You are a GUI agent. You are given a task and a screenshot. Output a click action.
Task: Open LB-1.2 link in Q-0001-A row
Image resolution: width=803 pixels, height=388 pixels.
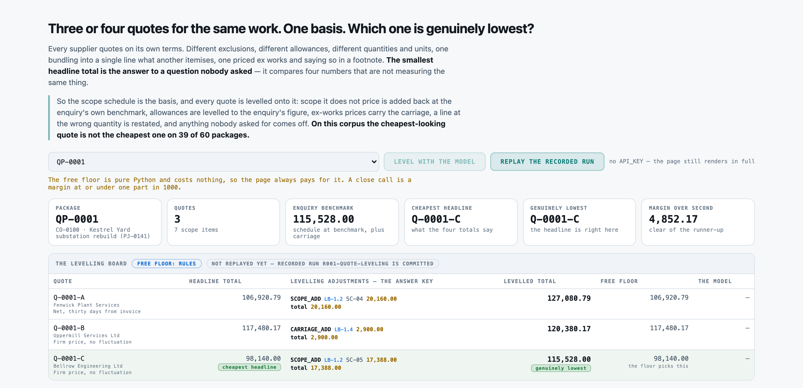tap(333, 299)
